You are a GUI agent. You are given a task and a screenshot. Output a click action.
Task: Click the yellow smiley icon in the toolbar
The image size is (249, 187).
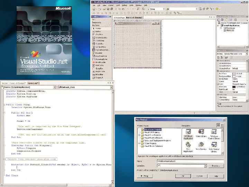pos(217,9)
